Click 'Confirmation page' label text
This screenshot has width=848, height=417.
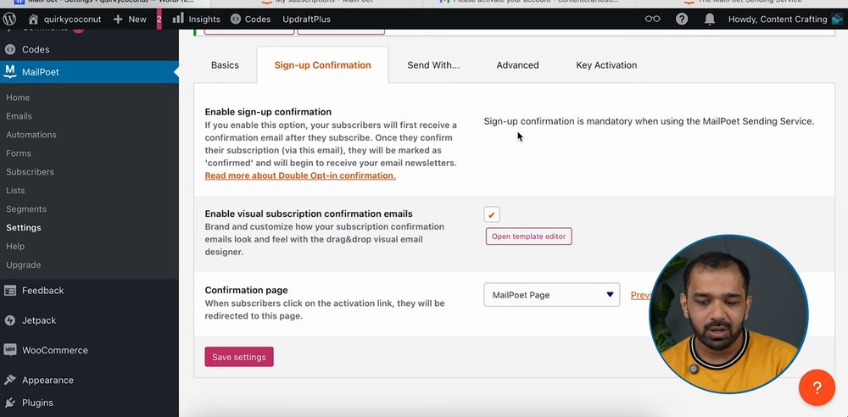click(x=246, y=290)
